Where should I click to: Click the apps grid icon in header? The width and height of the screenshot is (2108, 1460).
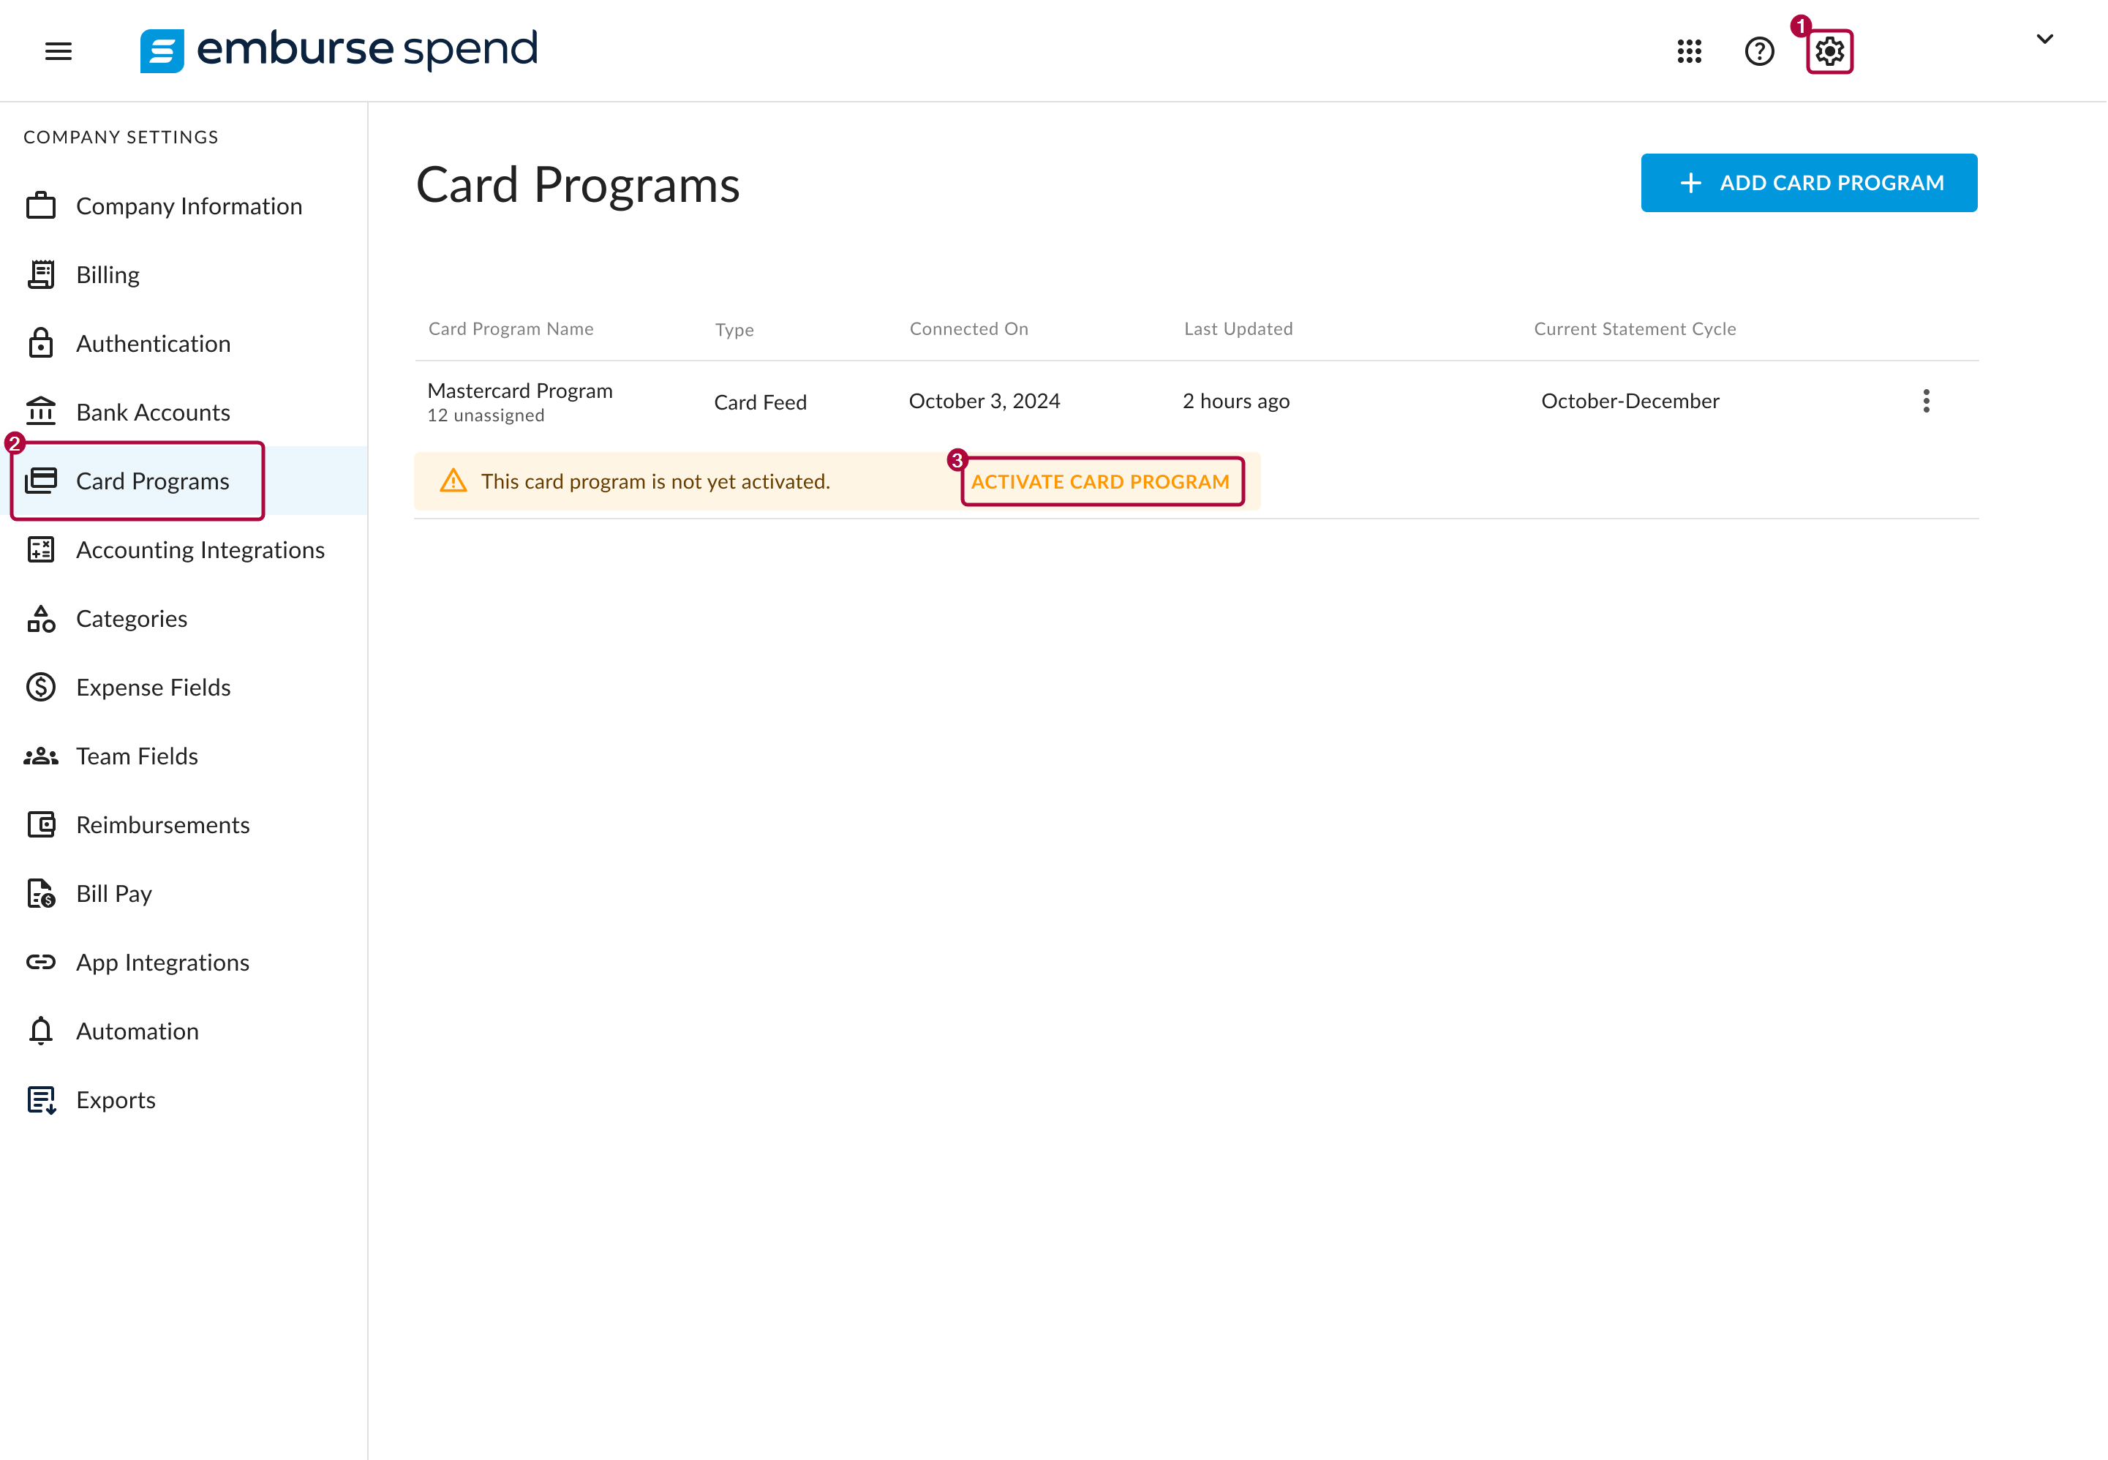[x=1689, y=51]
